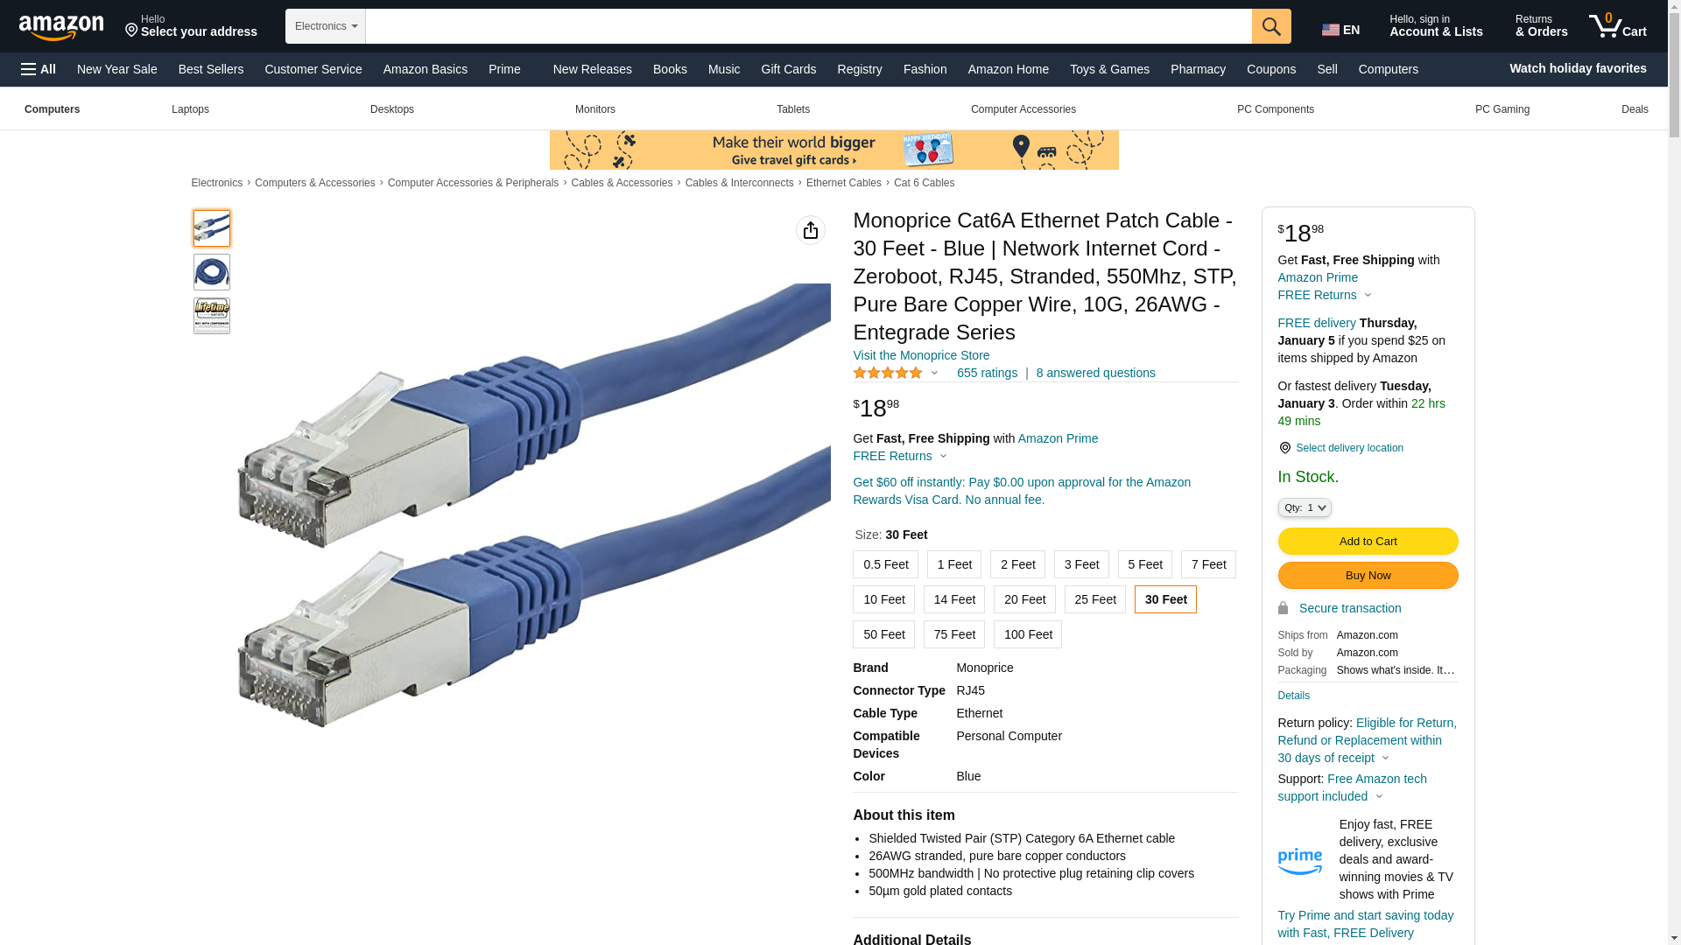Click the search magnifier button

[1271, 26]
